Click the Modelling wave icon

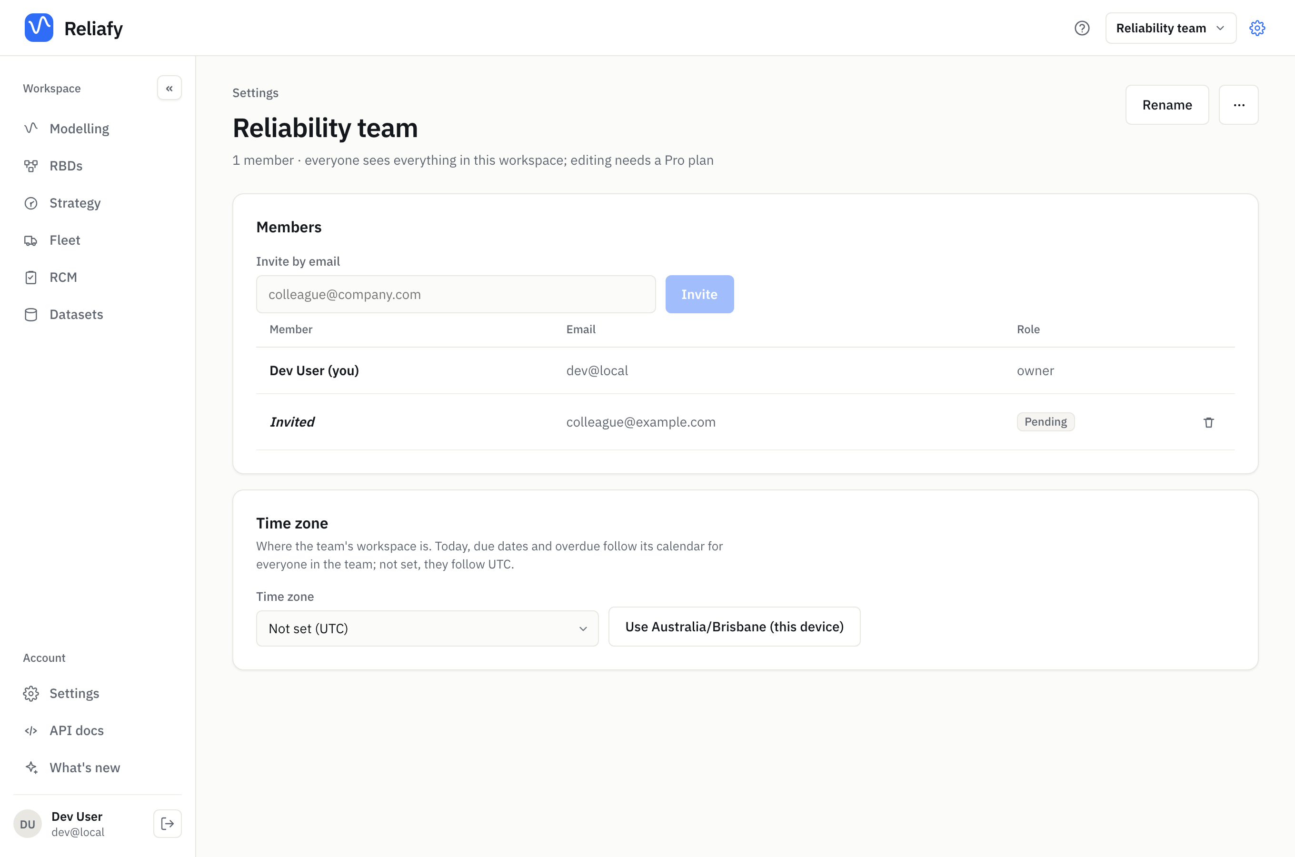pyautogui.click(x=31, y=129)
